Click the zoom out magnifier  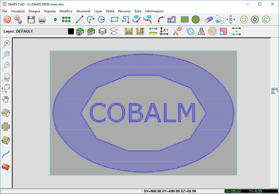[x=6, y=66]
